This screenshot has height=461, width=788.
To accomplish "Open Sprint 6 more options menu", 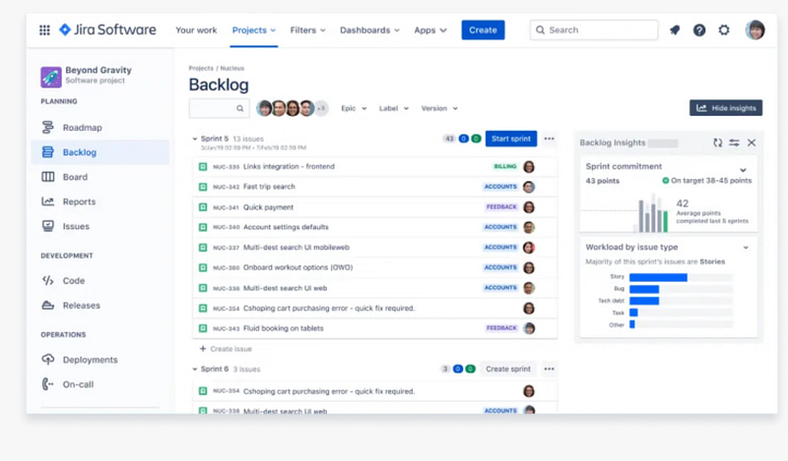I will (x=550, y=369).
